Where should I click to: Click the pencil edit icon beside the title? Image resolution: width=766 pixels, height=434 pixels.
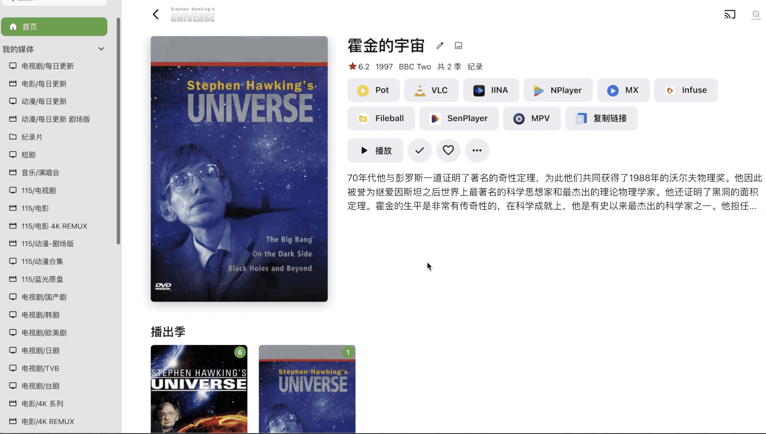tap(440, 45)
